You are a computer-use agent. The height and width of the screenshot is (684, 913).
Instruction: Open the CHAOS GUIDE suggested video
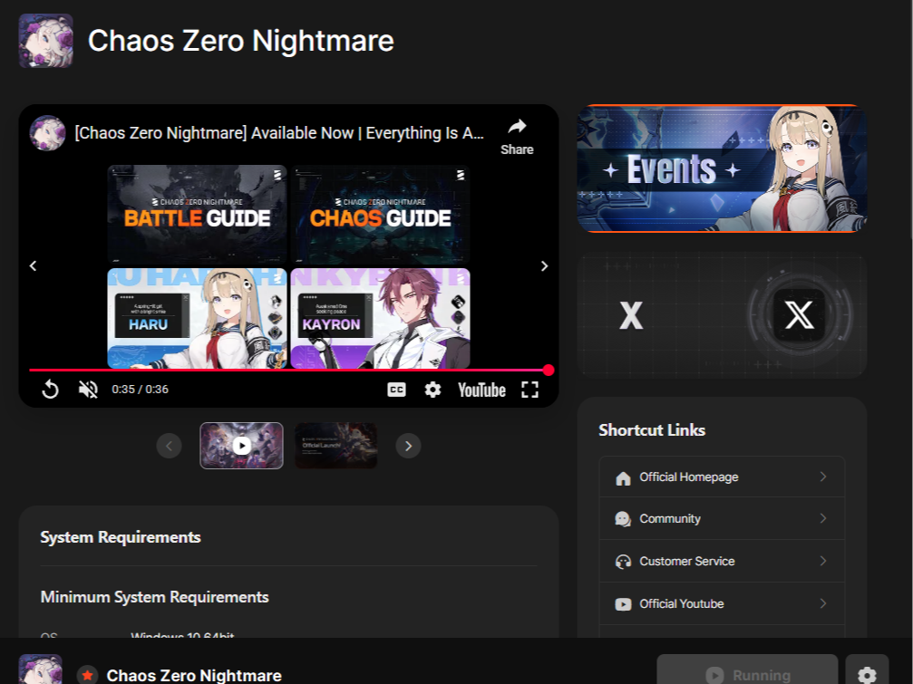pos(380,215)
